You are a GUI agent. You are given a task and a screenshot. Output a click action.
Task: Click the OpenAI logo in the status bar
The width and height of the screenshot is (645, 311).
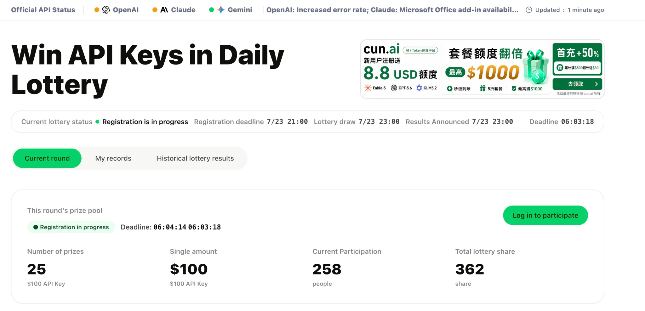tap(106, 10)
